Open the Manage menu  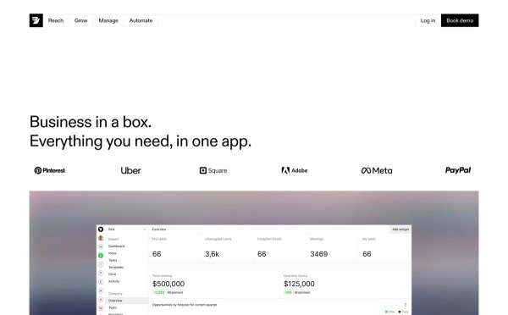108,20
